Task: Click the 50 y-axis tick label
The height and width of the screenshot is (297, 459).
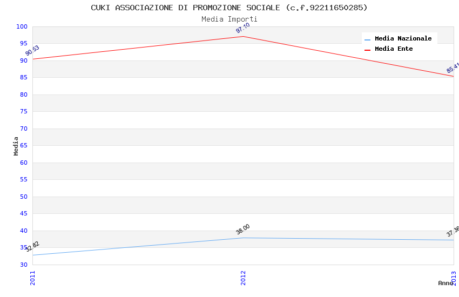Action: point(23,197)
